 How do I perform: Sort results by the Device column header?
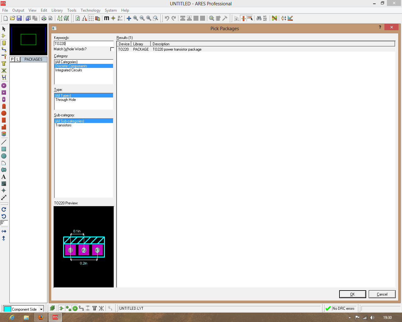pos(124,44)
